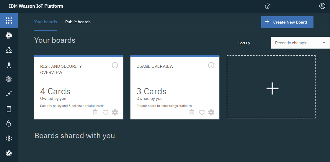Open the fingerprint Access Management icon
This screenshot has width=330, height=162.
[9, 79]
